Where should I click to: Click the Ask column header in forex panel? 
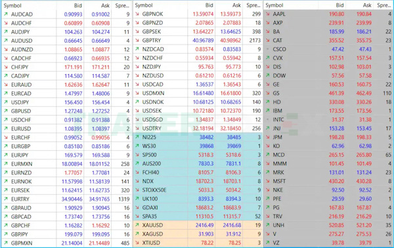[106, 5]
